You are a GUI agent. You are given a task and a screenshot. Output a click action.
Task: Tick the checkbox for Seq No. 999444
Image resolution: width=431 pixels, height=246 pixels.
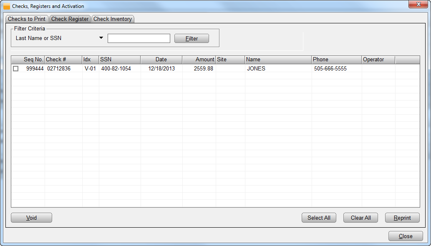tap(16, 69)
